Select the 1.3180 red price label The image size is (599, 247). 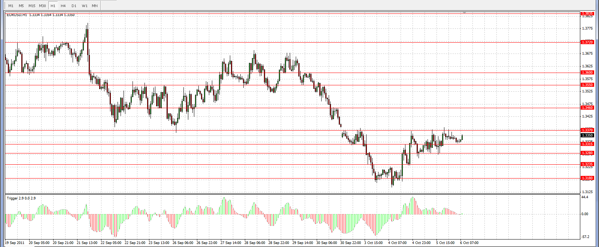click(x=587, y=178)
